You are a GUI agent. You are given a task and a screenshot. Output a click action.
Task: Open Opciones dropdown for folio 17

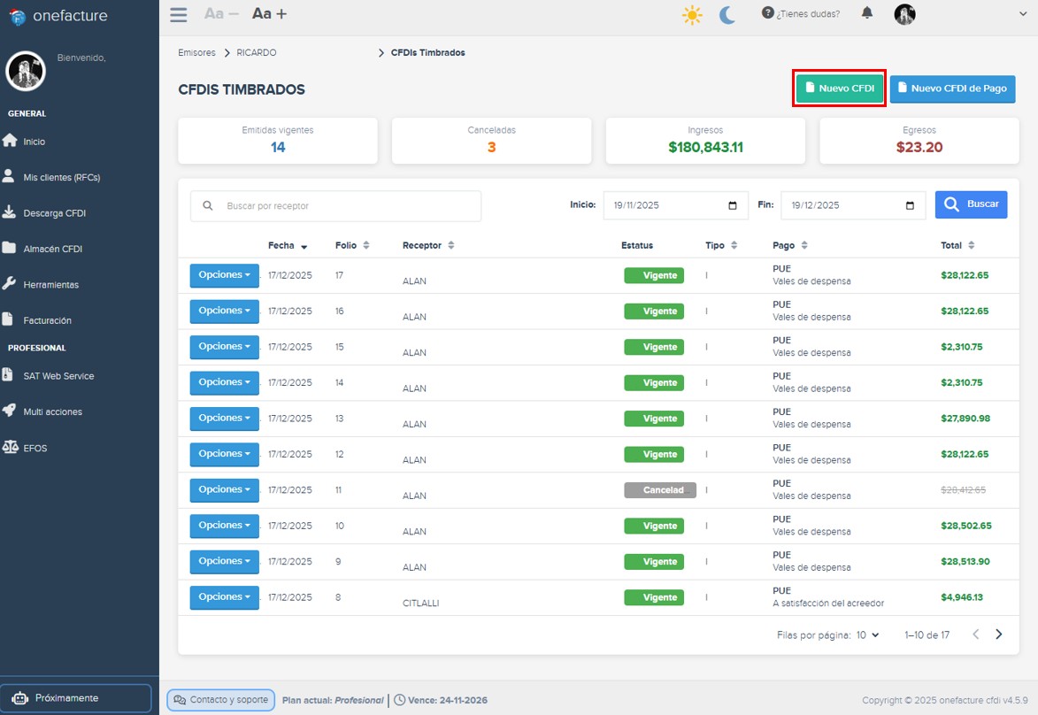click(224, 275)
